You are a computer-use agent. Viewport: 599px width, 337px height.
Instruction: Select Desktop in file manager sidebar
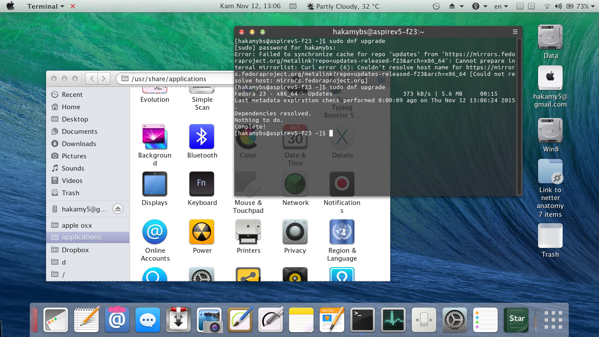(88, 119)
